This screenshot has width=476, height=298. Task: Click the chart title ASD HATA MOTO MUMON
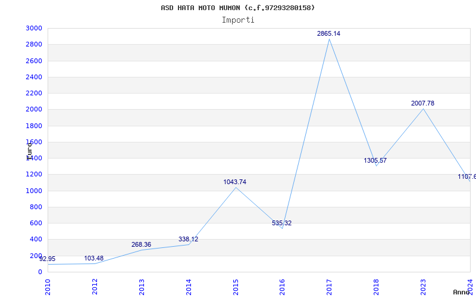[237, 8]
